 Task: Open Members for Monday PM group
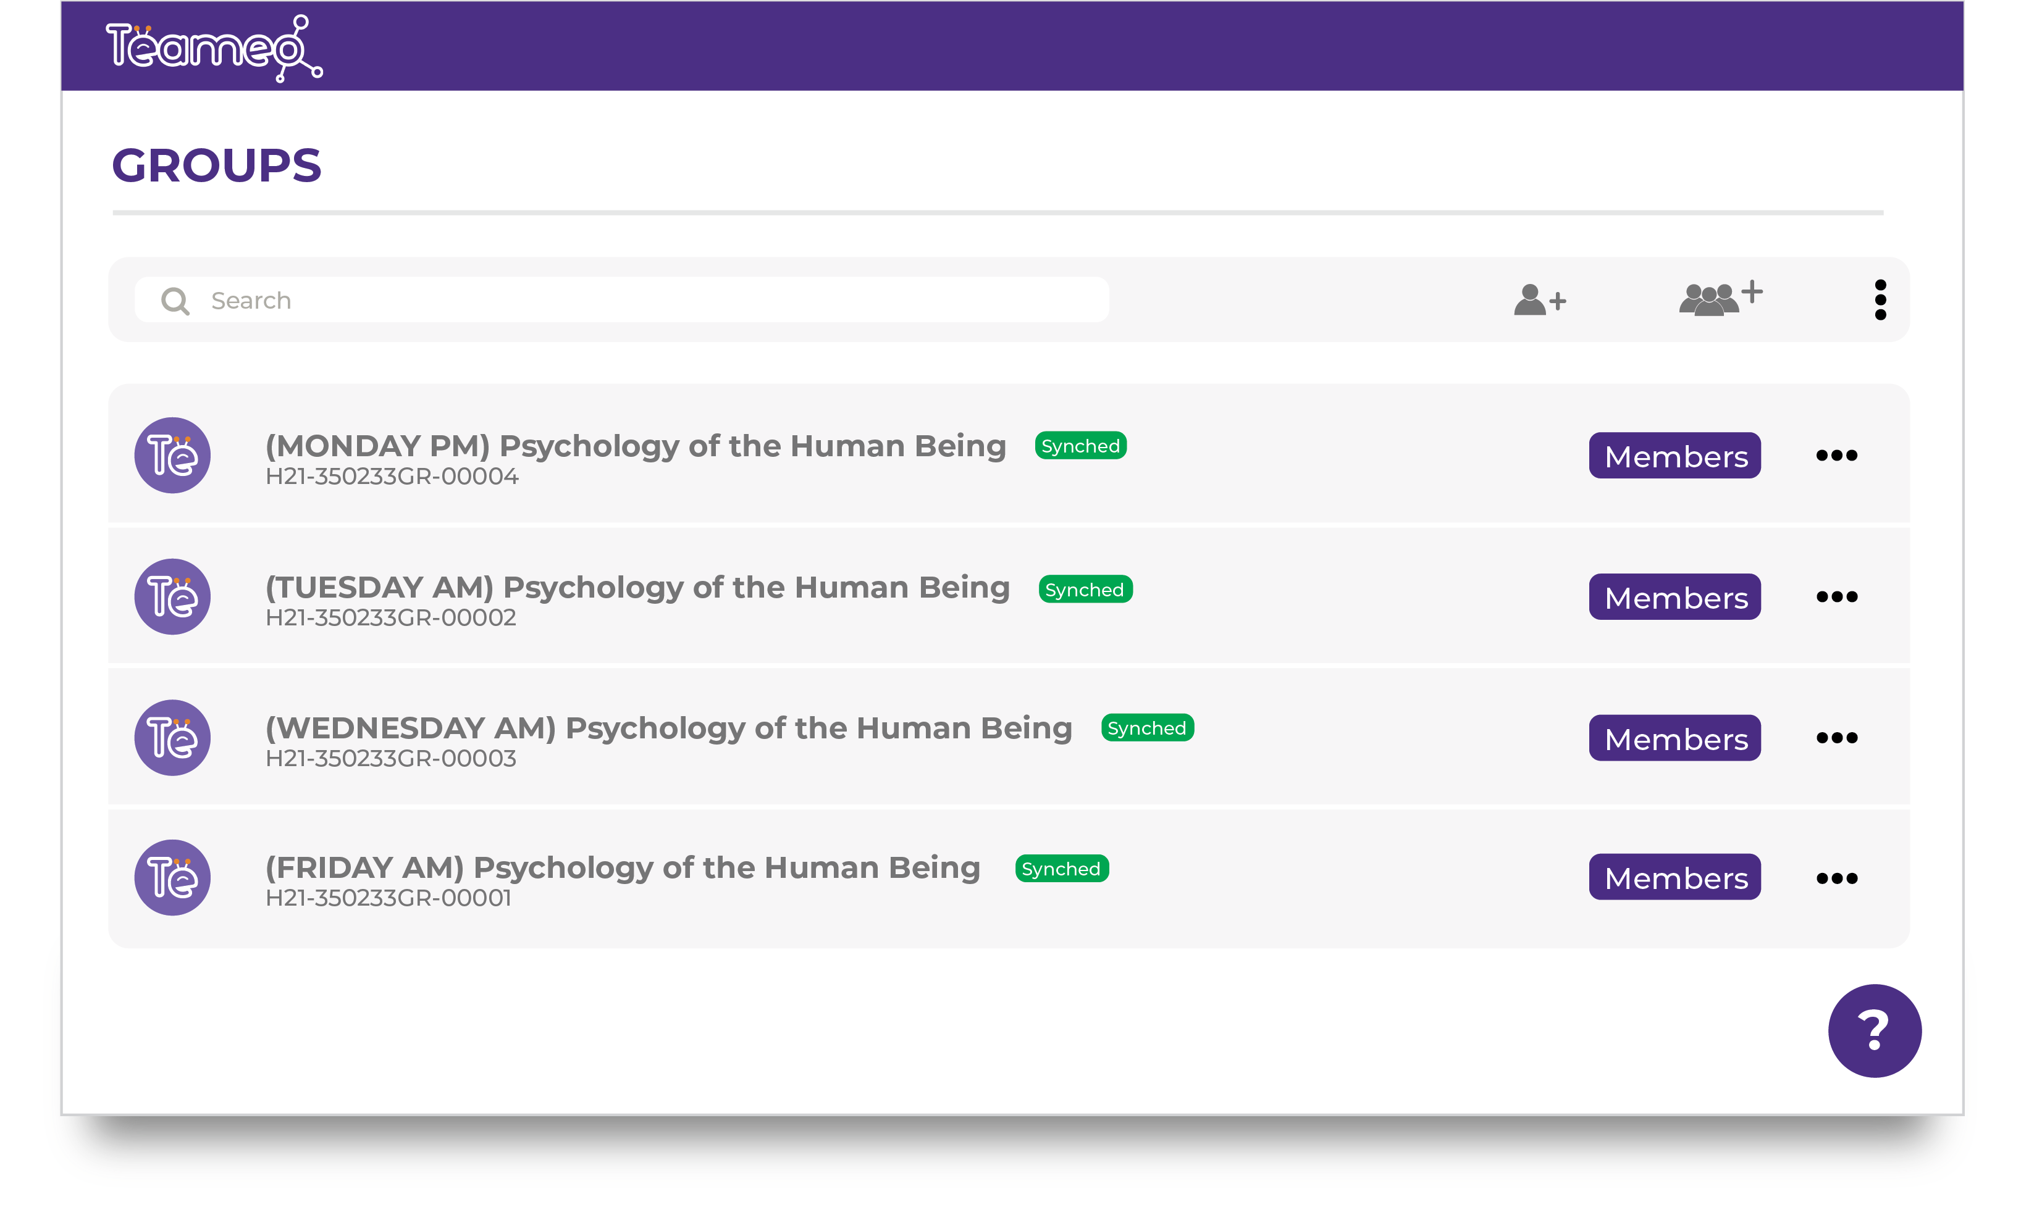click(x=1674, y=456)
